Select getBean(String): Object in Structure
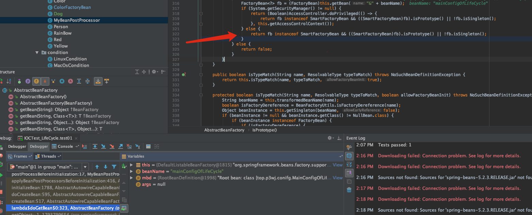Screen dimensions: 532x215 (59, 110)
